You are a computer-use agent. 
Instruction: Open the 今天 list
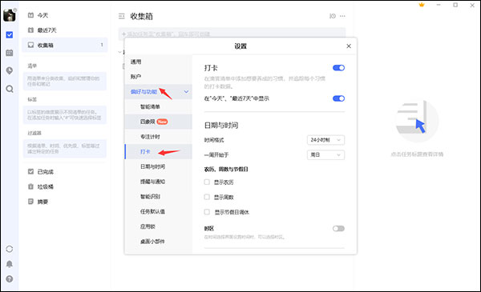tap(65, 15)
